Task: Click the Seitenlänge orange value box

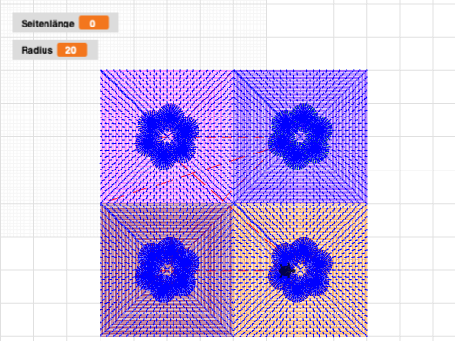Action: coord(94,23)
